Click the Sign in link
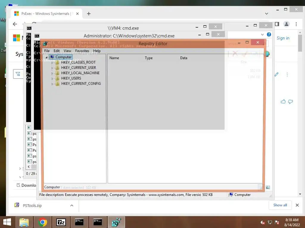Viewport: 305px width, 228px height. click(x=283, y=38)
